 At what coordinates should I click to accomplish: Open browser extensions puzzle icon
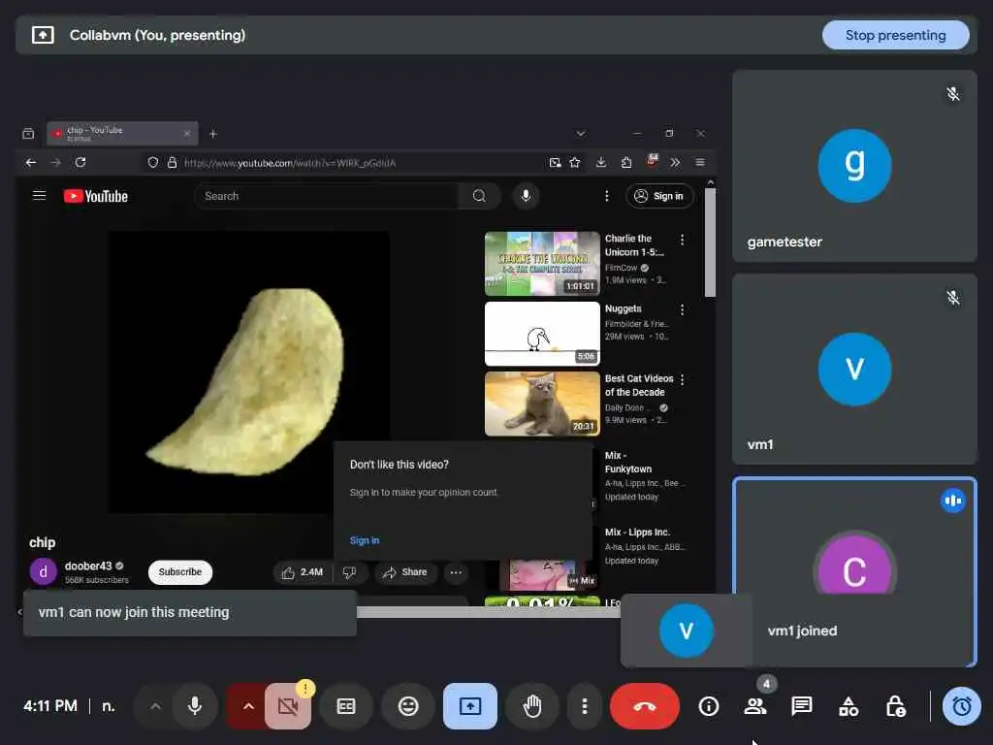coord(626,163)
